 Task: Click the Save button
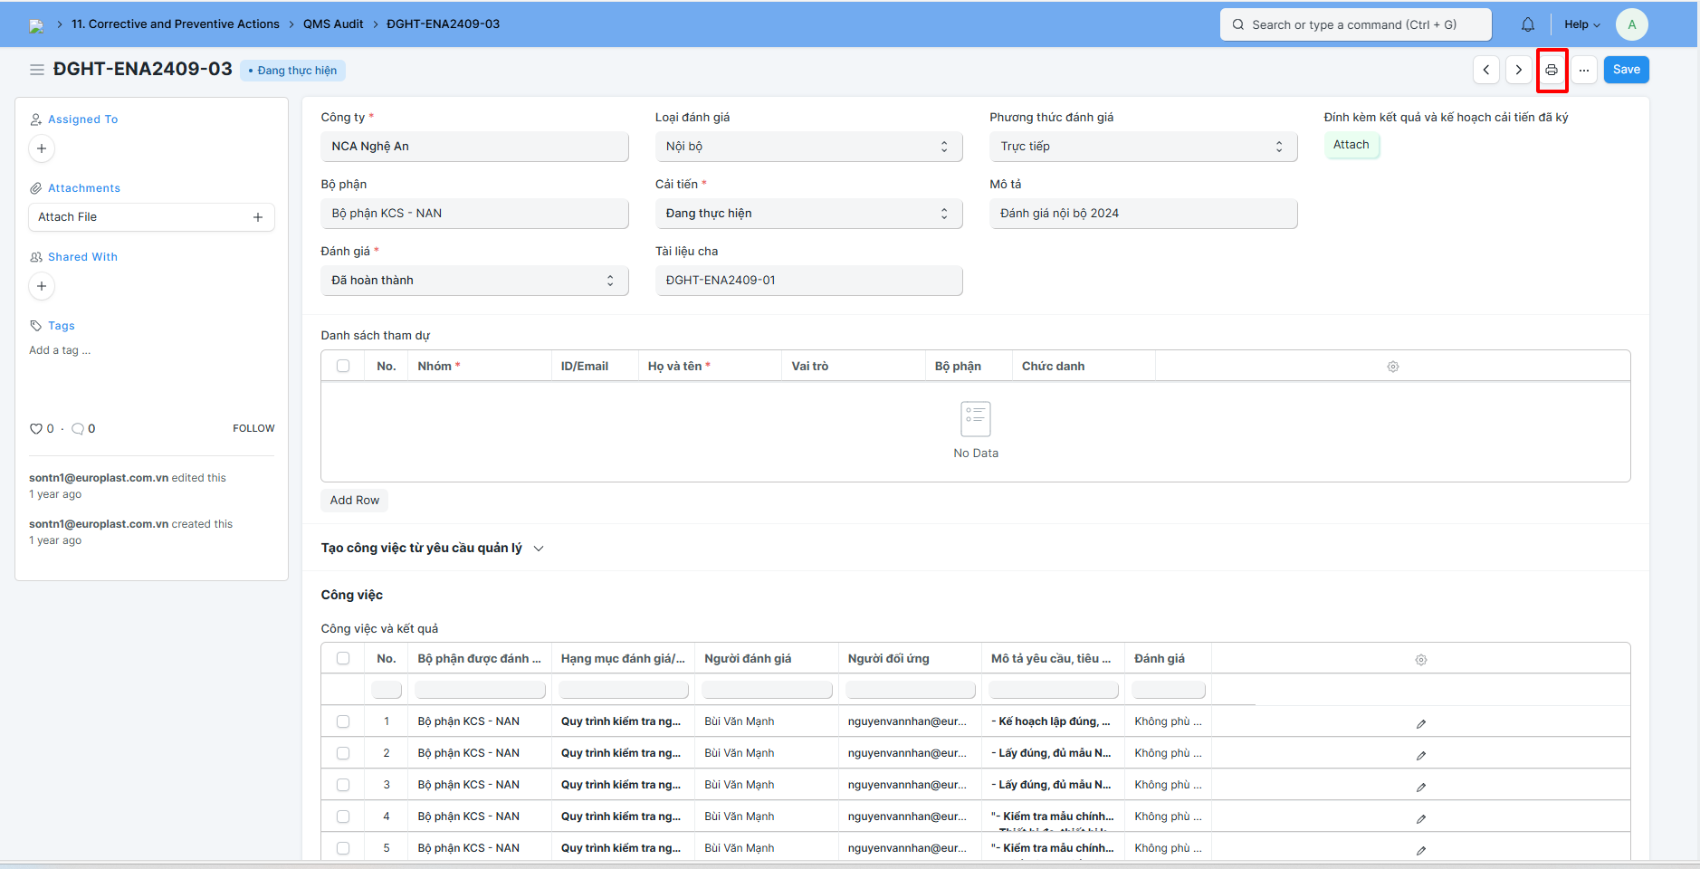point(1625,70)
